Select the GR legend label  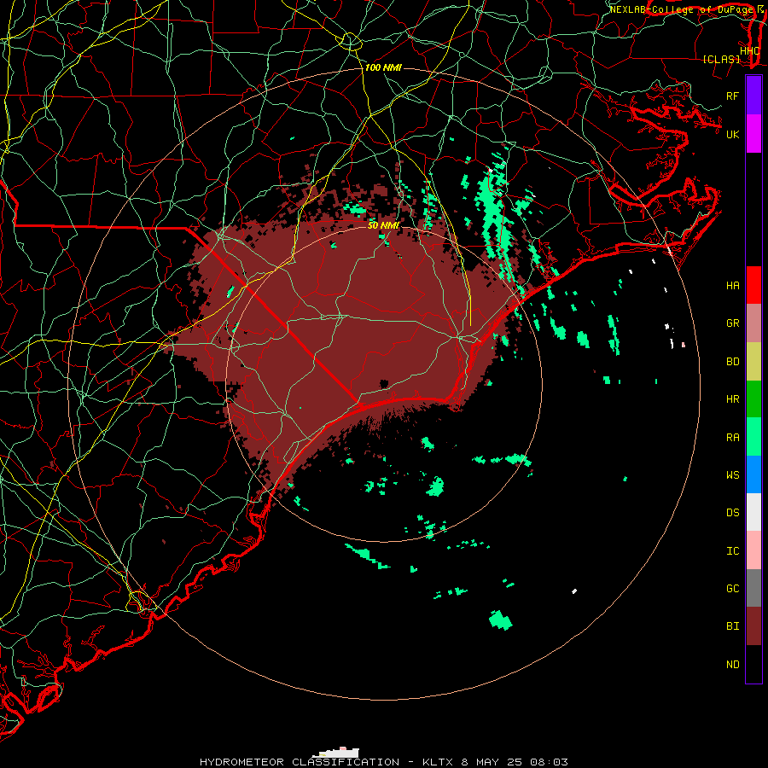[x=732, y=323]
